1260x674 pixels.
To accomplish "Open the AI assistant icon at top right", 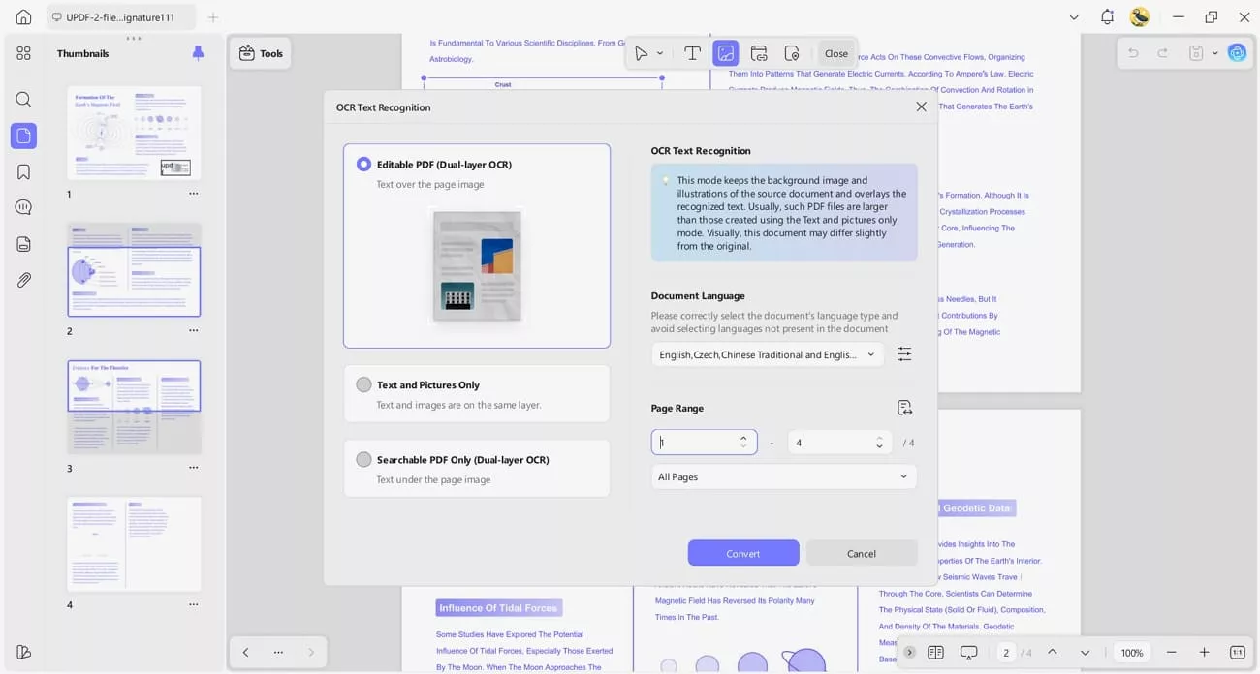I will [1237, 52].
